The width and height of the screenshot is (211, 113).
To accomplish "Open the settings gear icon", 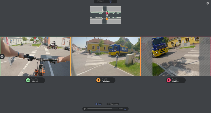I will 208,3.
